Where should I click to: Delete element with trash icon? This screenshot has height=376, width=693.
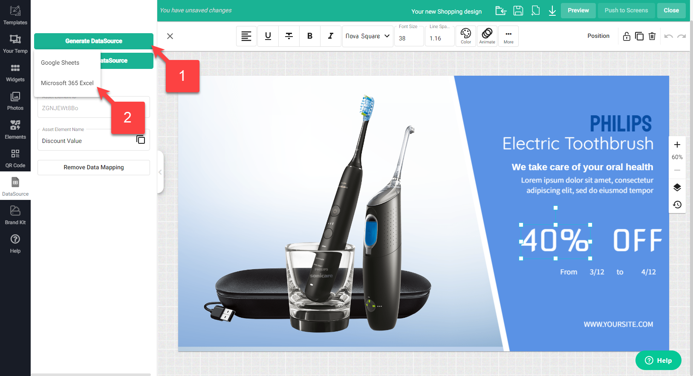click(x=652, y=36)
